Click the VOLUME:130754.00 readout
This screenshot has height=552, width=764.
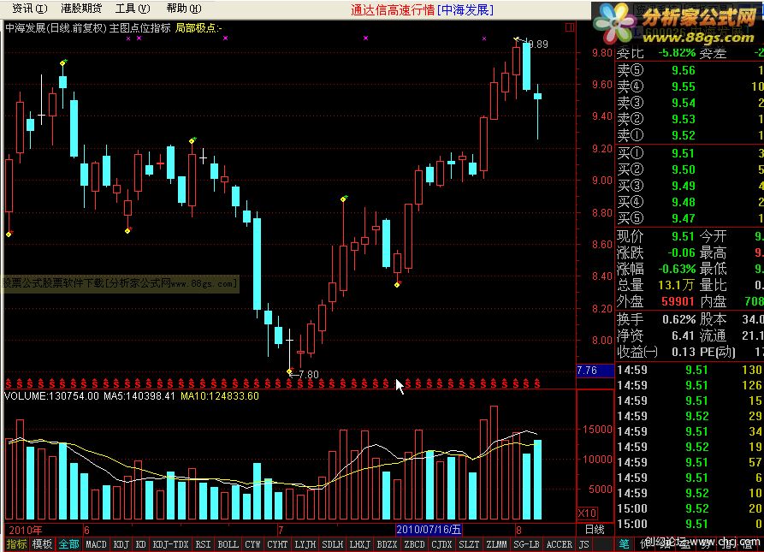tap(51, 396)
